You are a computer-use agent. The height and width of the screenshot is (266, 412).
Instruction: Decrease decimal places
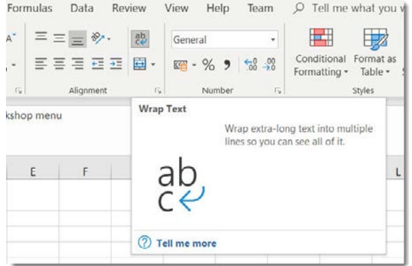[x=269, y=65]
